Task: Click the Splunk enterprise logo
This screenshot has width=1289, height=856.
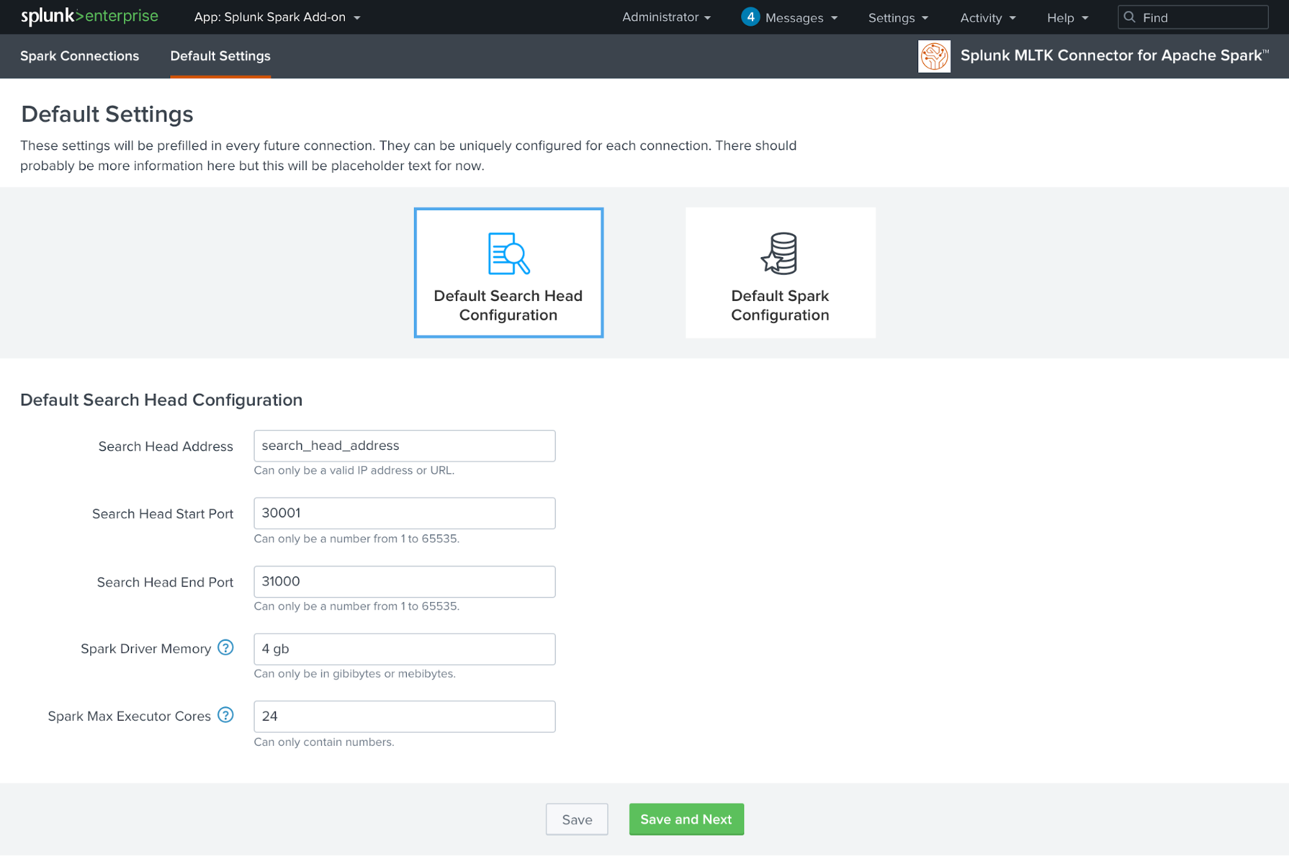Action: [x=89, y=16]
